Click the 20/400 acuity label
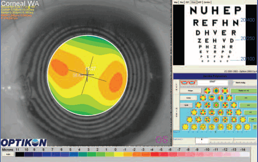Image resolution: width=258 pixels, height=162 pixels. 248,20
